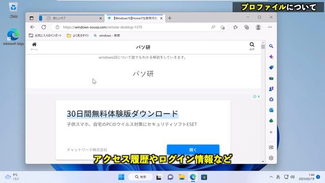This screenshot has height=183, width=325.
Task: Open Chat app on taskbar
Action: coord(171,177)
